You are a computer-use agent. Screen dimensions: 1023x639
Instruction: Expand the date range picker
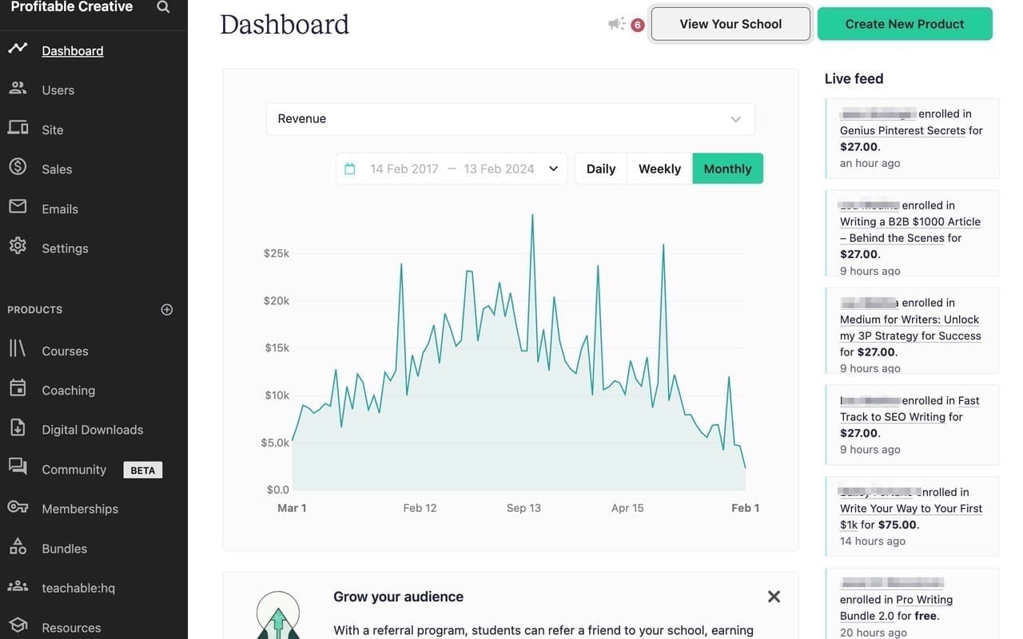coord(553,169)
